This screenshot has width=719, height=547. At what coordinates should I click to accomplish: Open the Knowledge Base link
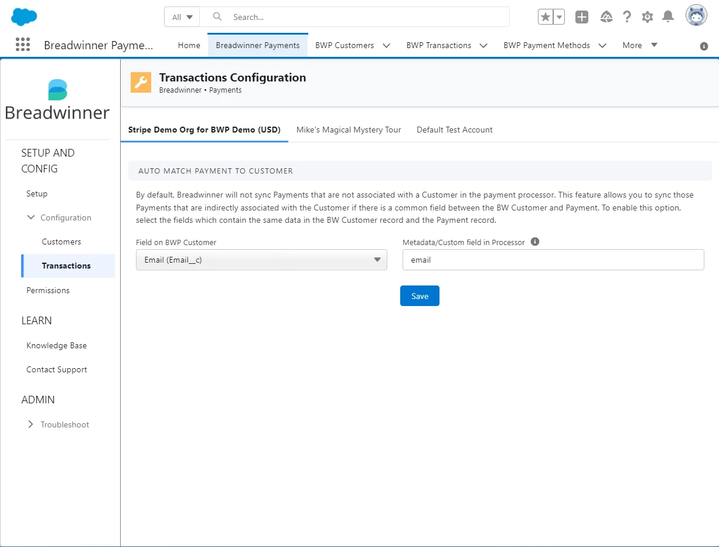56,345
